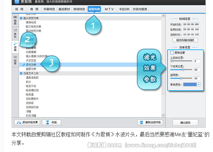Adjust the 上起始位置 slider
This screenshot has width=213, height=152.
click(172, 61)
